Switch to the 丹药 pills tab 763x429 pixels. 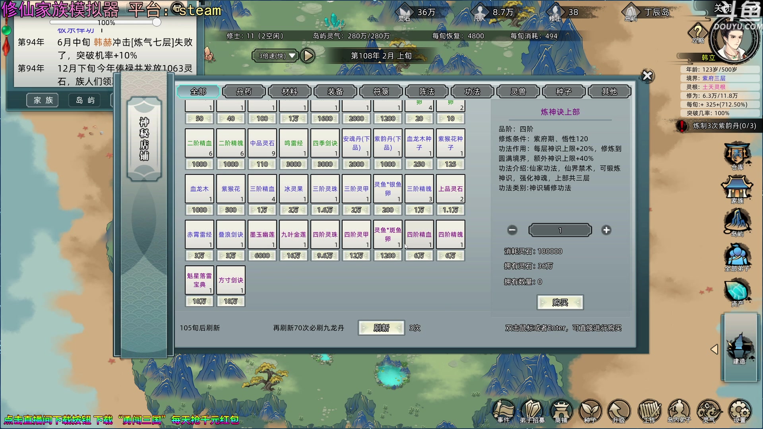[x=244, y=91]
